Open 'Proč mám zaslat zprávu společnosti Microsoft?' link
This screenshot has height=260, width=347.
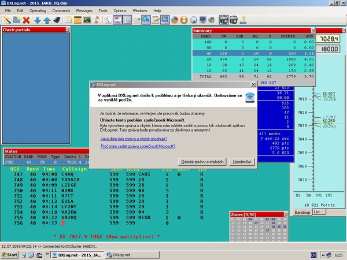[x=138, y=146]
